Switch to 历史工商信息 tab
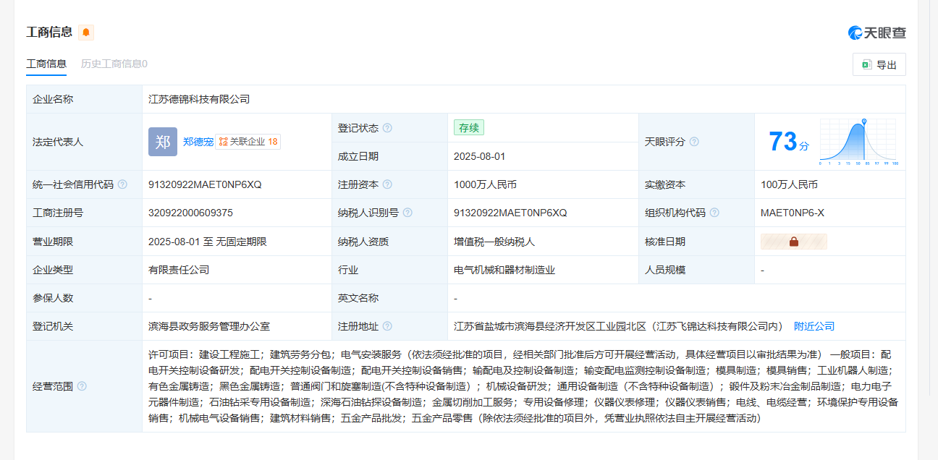The image size is (938, 460). point(114,64)
